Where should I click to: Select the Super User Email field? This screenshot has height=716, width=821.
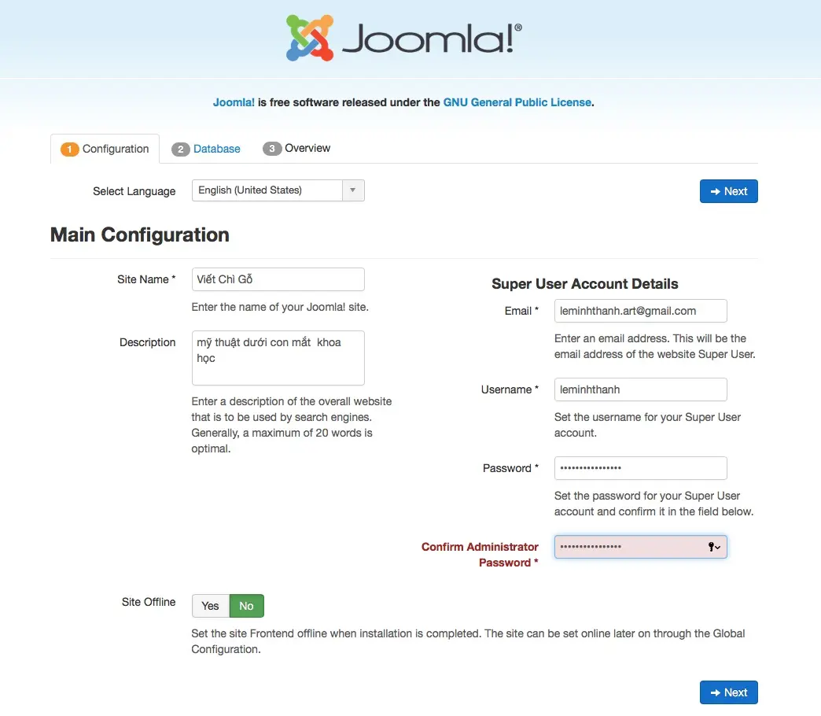640,311
